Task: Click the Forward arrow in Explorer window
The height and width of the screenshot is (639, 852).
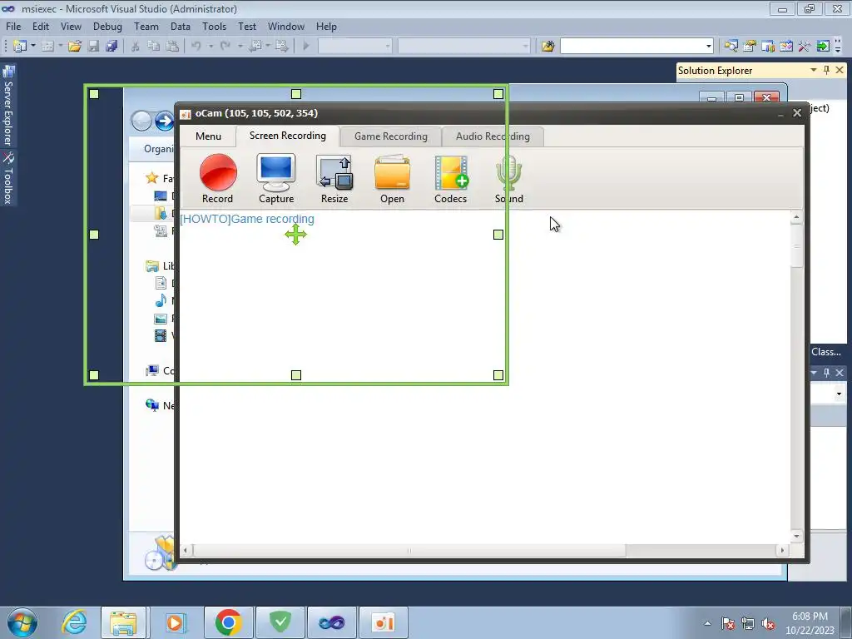Action: pos(164,121)
